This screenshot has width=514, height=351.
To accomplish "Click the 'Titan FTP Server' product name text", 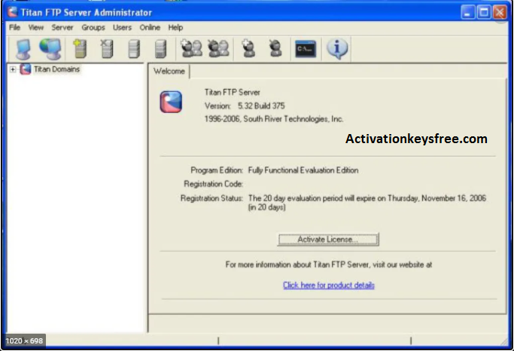I will pyautogui.click(x=232, y=93).
